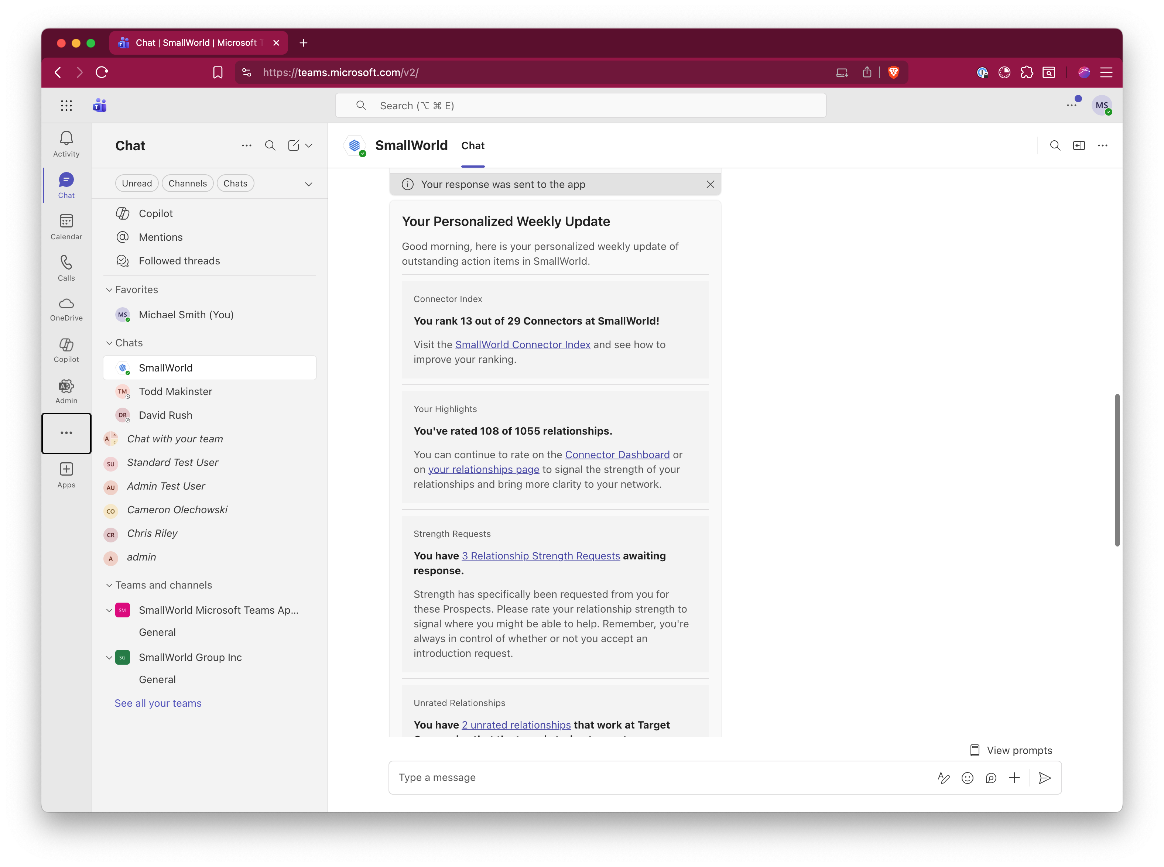
Task: Open the new chat dropdown arrow
Action: 309,145
